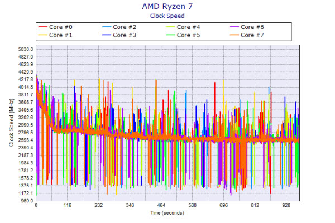Select the 'Core #3' legend label

coord(125,35)
